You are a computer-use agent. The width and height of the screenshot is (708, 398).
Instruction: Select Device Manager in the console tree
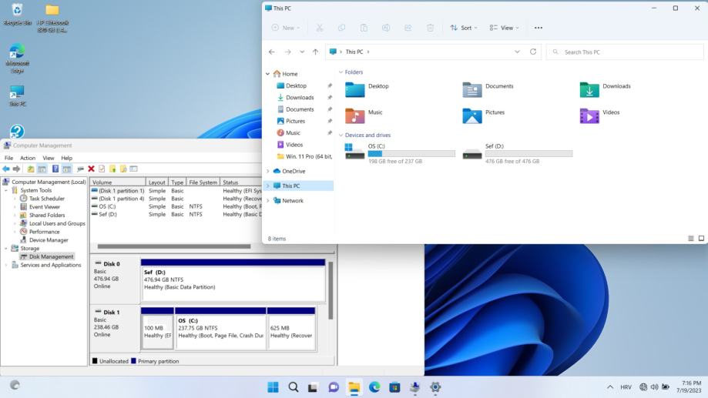point(49,240)
